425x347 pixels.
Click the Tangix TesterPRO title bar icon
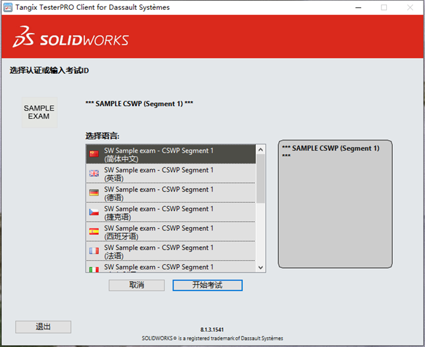coord(7,7)
